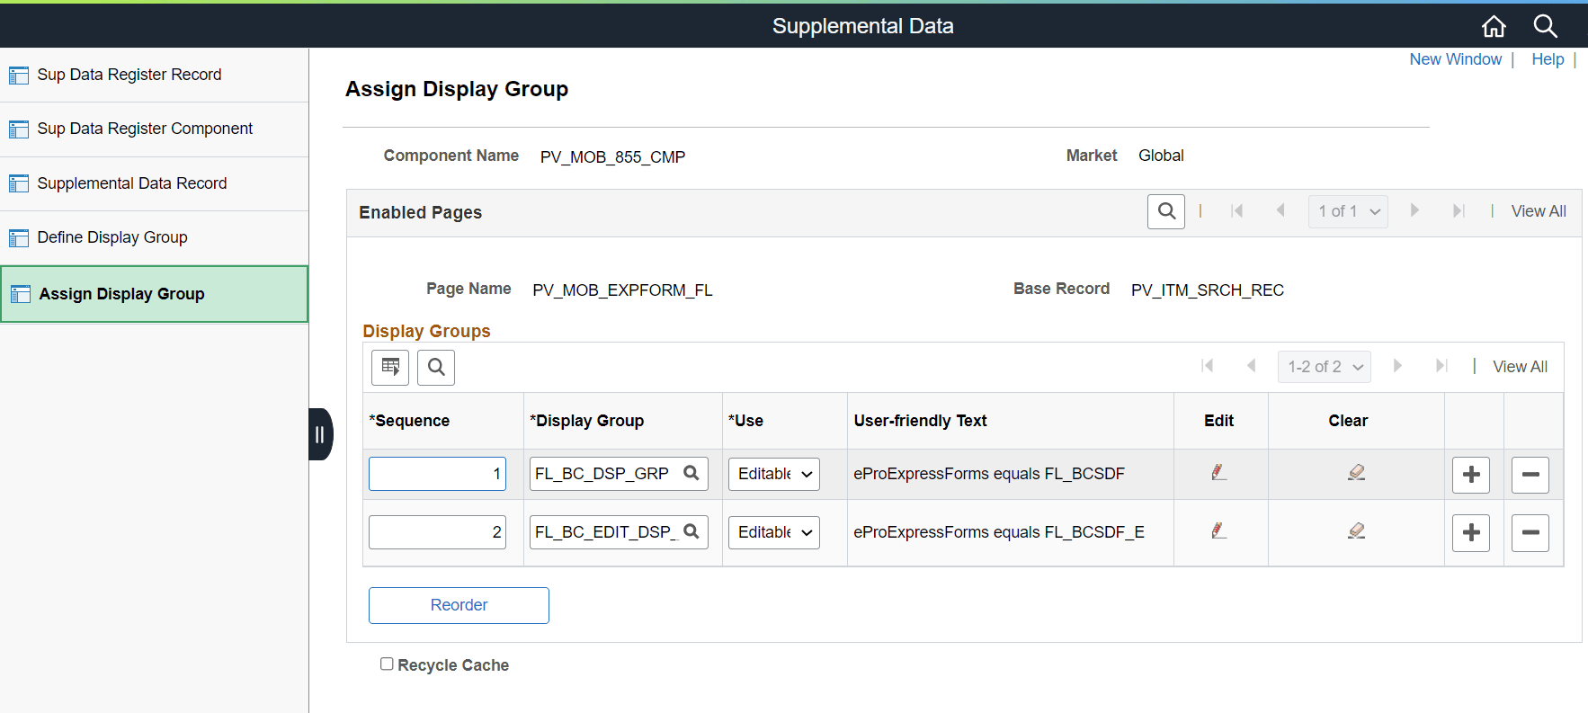This screenshot has width=1588, height=713.
Task: Clear text for FL_BCSDF_E row
Action: (x=1357, y=530)
